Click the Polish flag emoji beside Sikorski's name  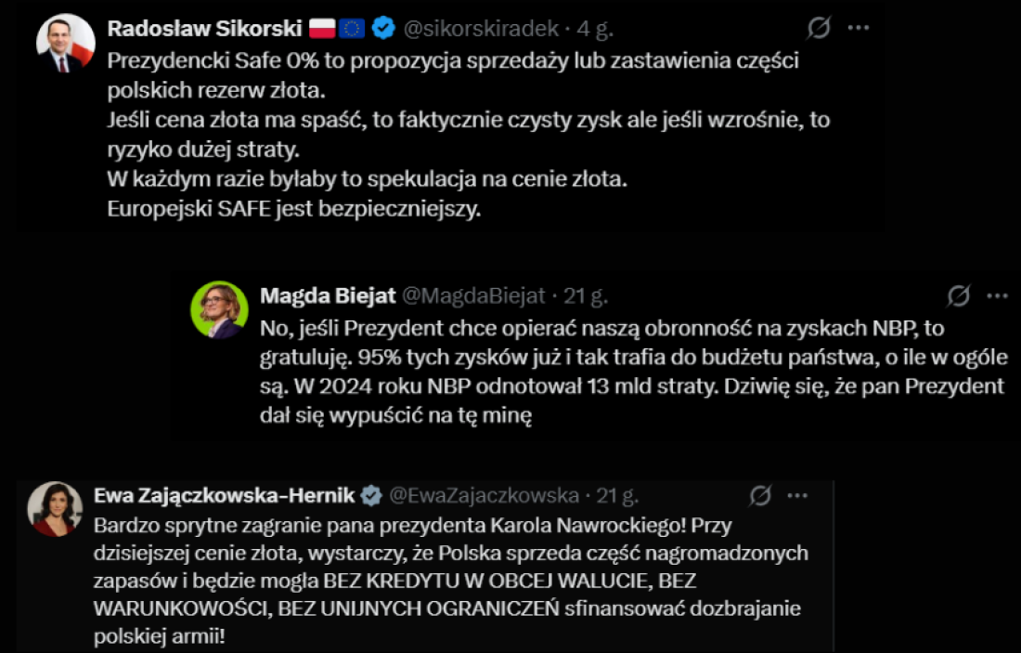322,29
